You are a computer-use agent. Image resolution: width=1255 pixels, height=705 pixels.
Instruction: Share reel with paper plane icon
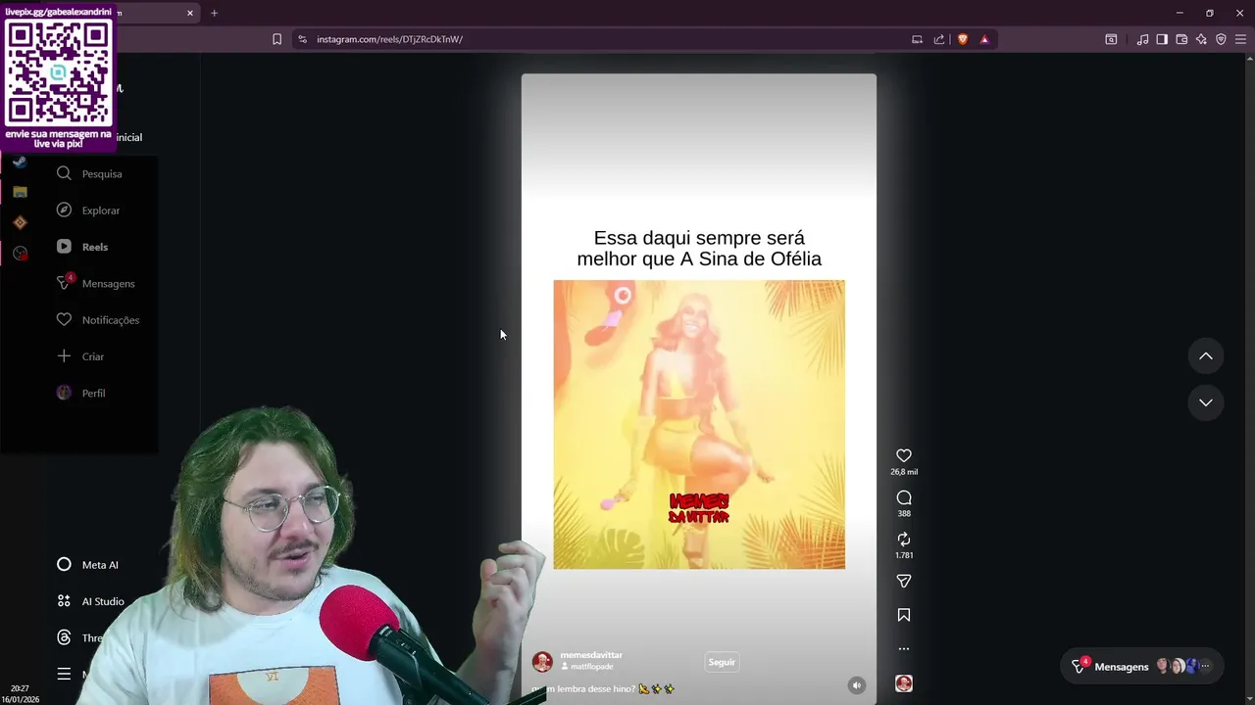904,582
